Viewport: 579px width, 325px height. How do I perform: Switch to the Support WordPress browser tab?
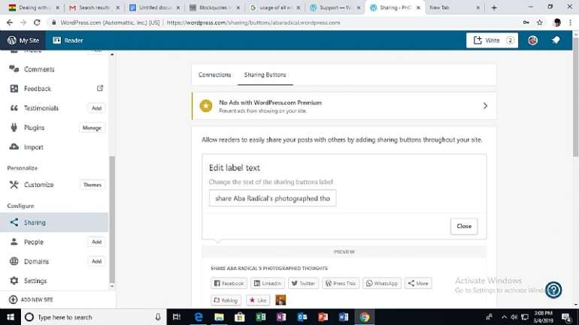[x=335, y=8]
